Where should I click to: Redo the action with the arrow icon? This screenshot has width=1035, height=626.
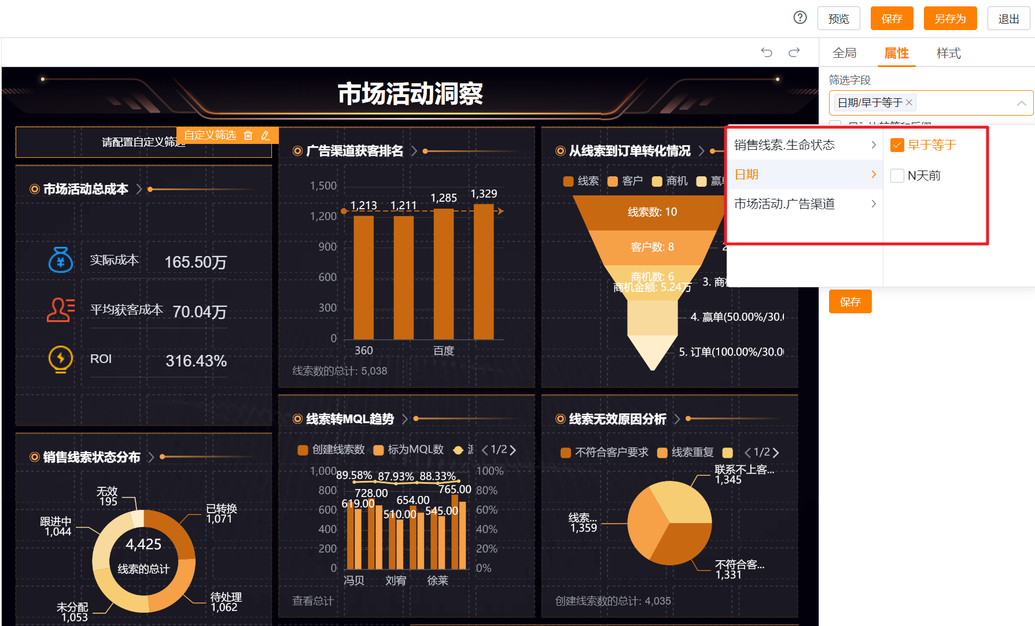(794, 53)
